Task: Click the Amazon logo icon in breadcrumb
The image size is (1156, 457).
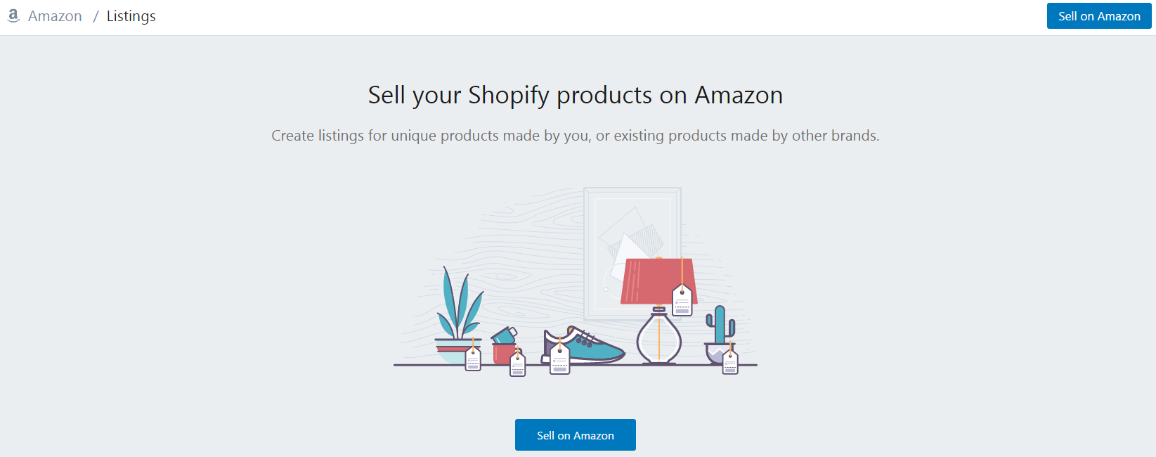Action: (13, 15)
